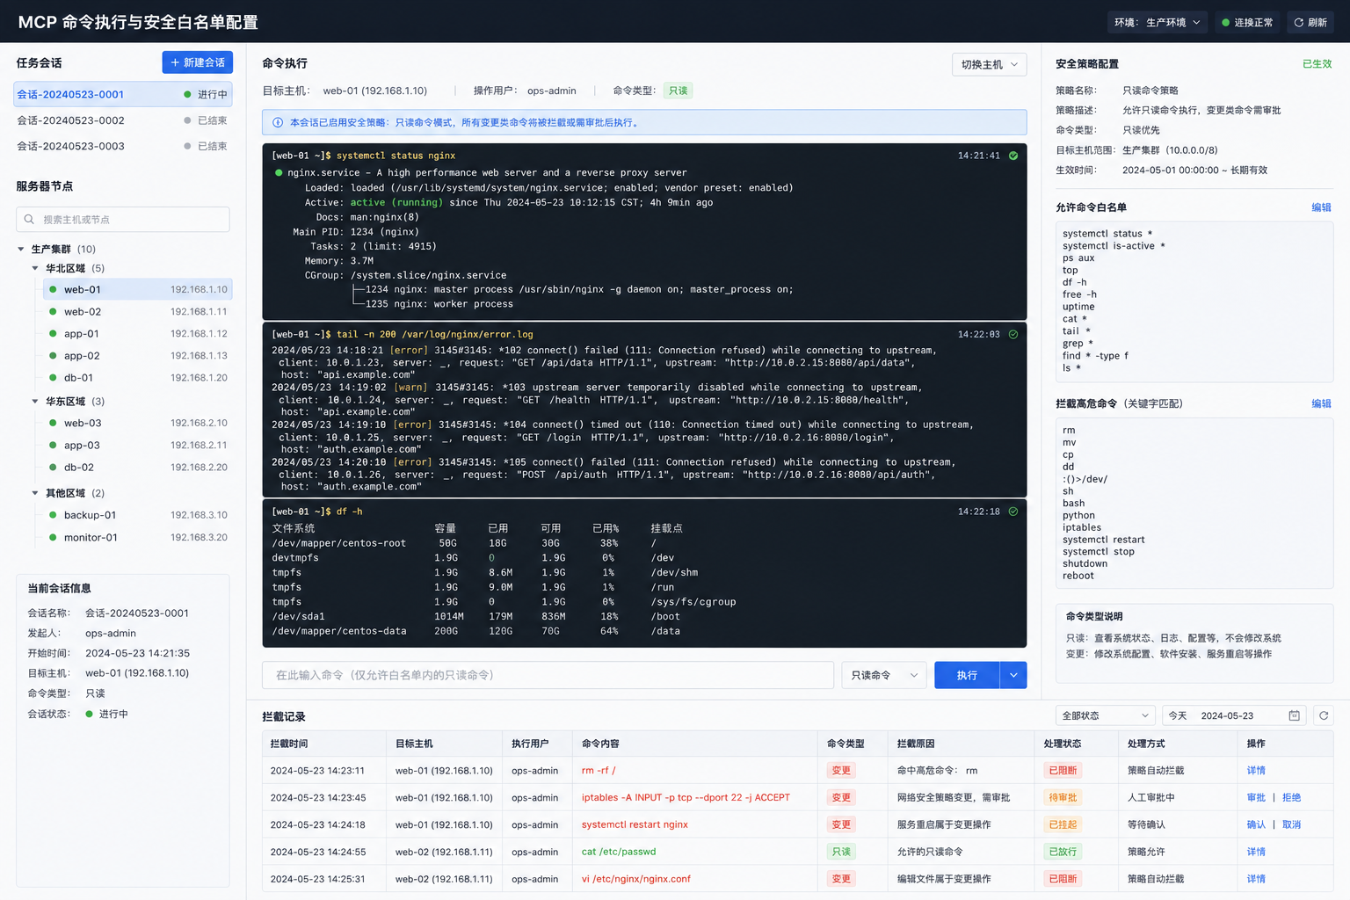The width and height of the screenshot is (1350, 900).
Task: Click the green connection status dot in header
Action: pyautogui.click(x=1225, y=23)
